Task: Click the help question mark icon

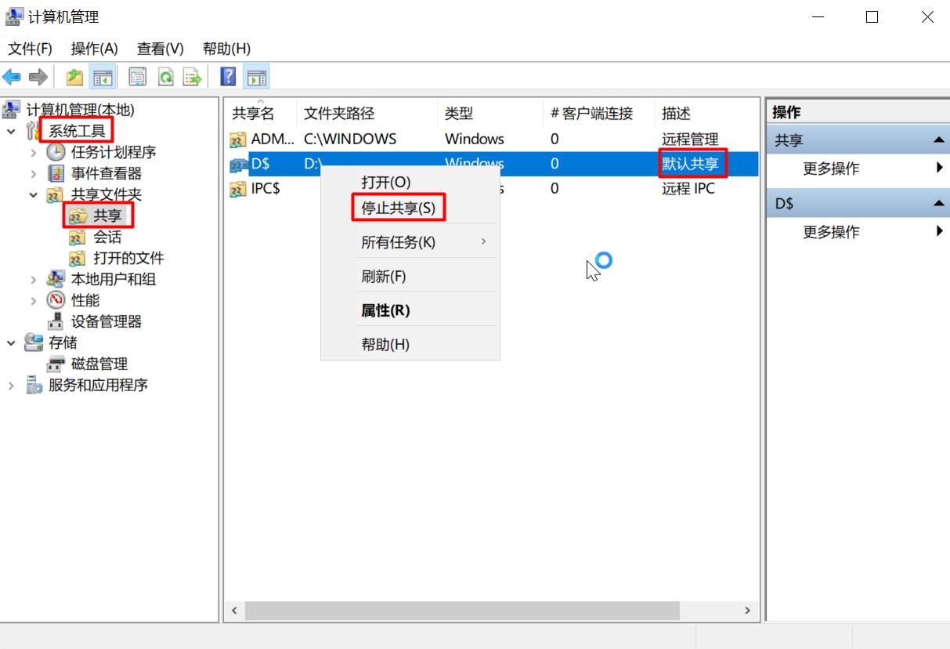Action: tap(227, 76)
